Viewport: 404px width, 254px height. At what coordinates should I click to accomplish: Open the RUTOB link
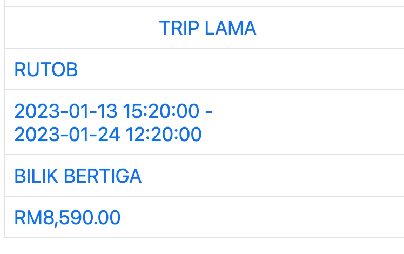click(x=46, y=69)
